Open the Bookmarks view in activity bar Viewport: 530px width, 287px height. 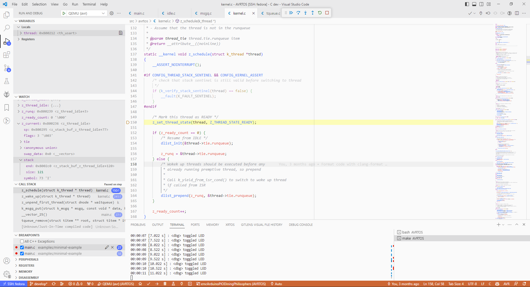coord(7,108)
